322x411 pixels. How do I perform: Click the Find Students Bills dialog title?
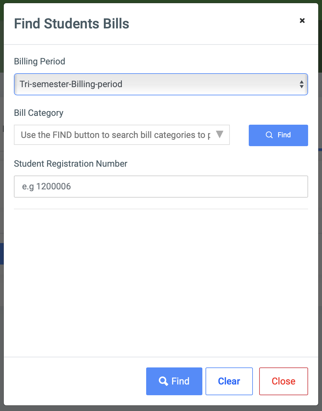(x=72, y=24)
